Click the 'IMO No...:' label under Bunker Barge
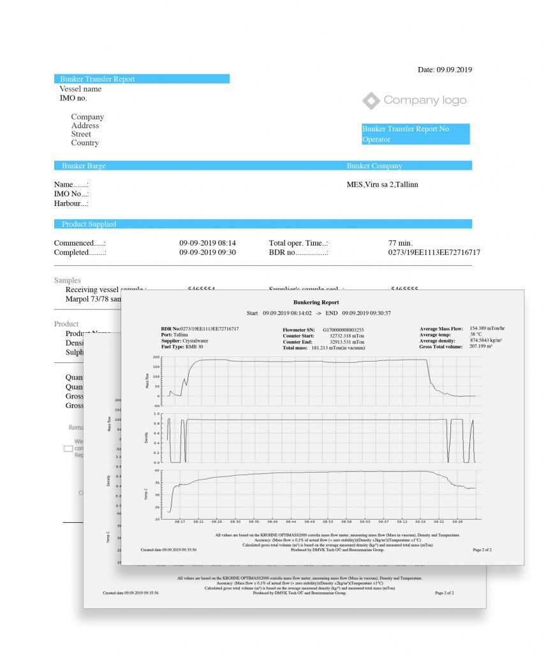Image resolution: width=546 pixels, height=653 pixels. click(x=71, y=194)
